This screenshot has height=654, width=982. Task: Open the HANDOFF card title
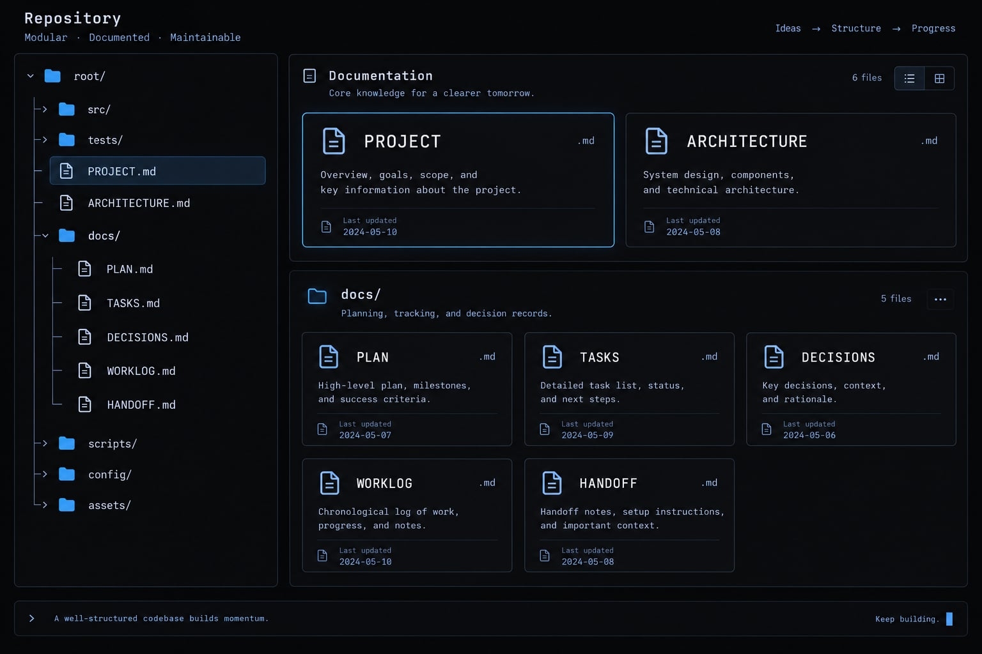pyautogui.click(x=608, y=483)
